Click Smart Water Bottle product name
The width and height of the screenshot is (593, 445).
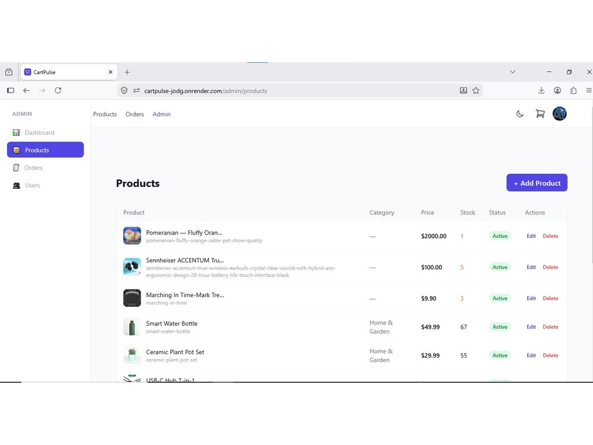coord(172,323)
